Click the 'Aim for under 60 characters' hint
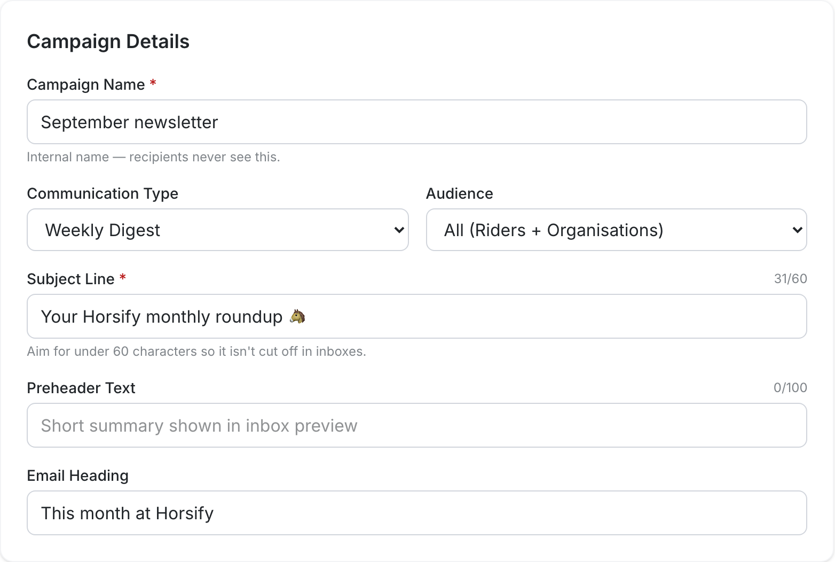835x562 pixels. click(196, 352)
